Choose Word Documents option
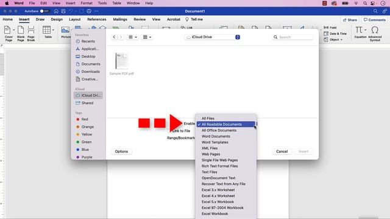Image resolution: width=390 pixels, height=219 pixels. coord(226,136)
